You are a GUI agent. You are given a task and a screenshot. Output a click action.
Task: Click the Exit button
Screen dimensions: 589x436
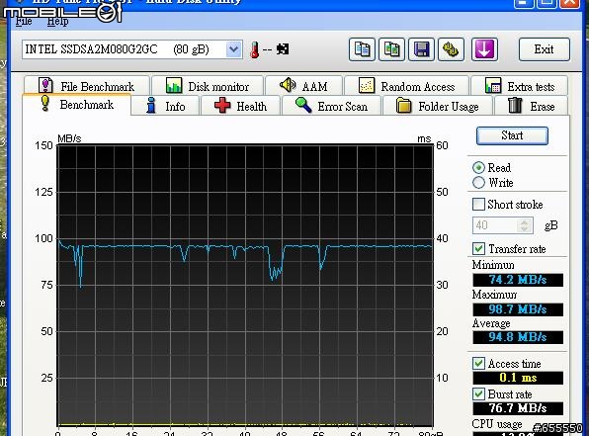(x=544, y=49)
